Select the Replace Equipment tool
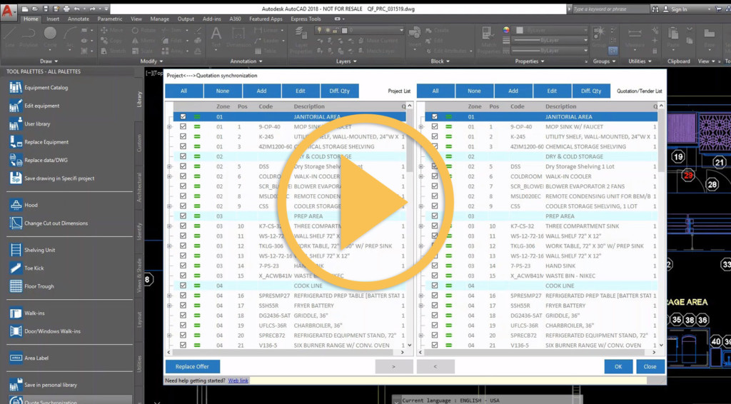This screenshot has height=404, width=731. coord(39,142)
